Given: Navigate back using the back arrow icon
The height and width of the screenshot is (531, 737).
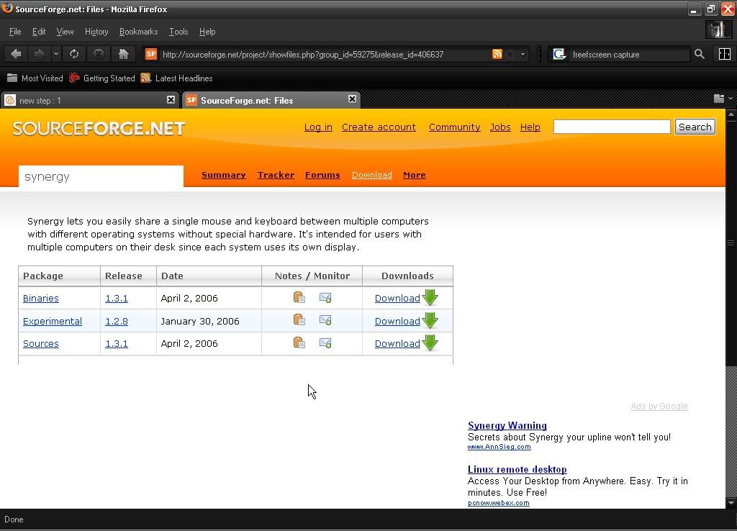Looking at the screenshot, I should 16,54.
